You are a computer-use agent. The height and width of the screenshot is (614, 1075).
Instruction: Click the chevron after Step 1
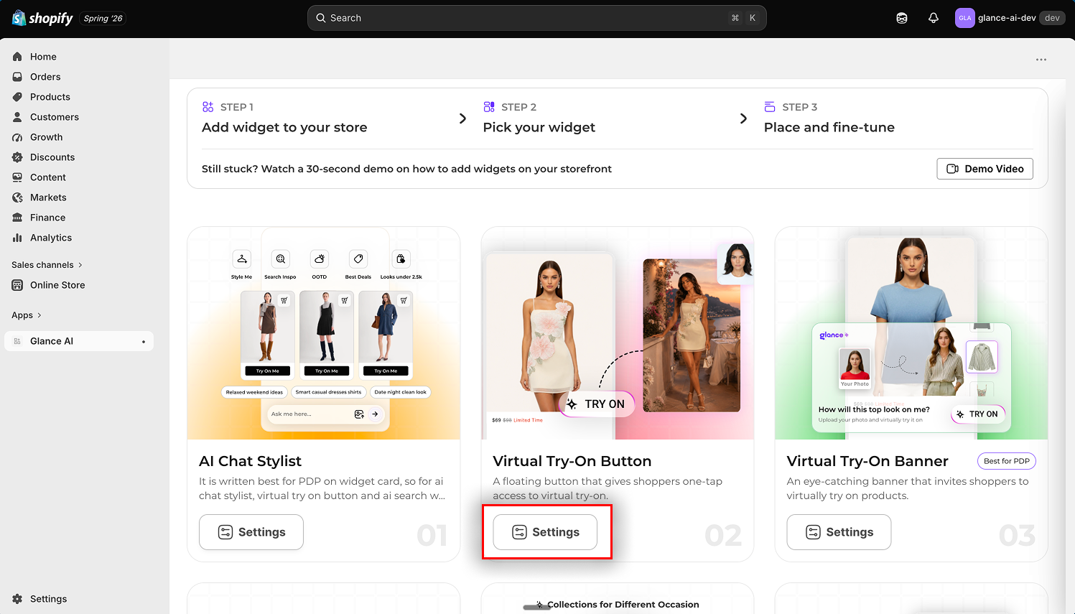tap(462, 118)
